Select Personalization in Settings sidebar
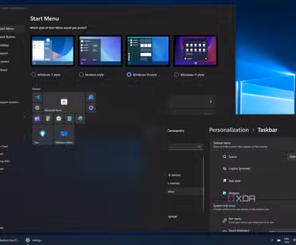This screenshot has width=296, height=245. (x=185, y=191)
